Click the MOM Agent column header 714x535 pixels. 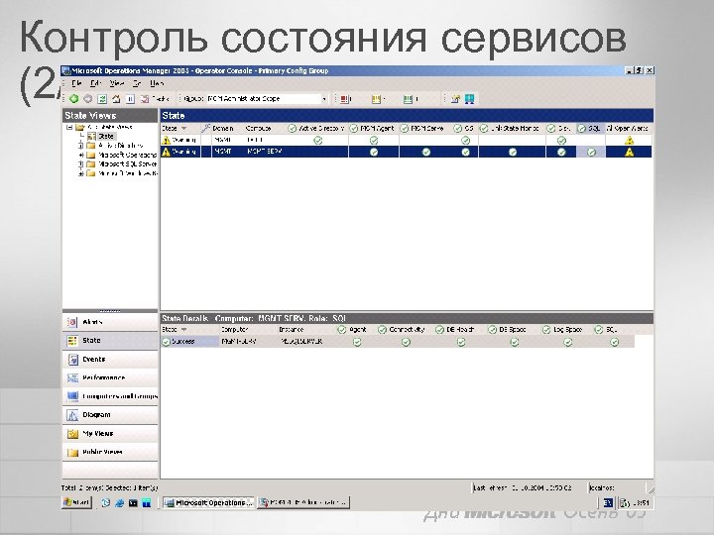pos(374,128)
